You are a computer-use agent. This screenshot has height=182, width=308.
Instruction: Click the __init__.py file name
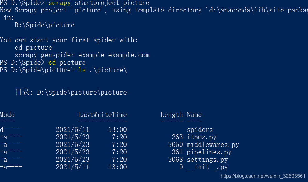coord(207,167)
